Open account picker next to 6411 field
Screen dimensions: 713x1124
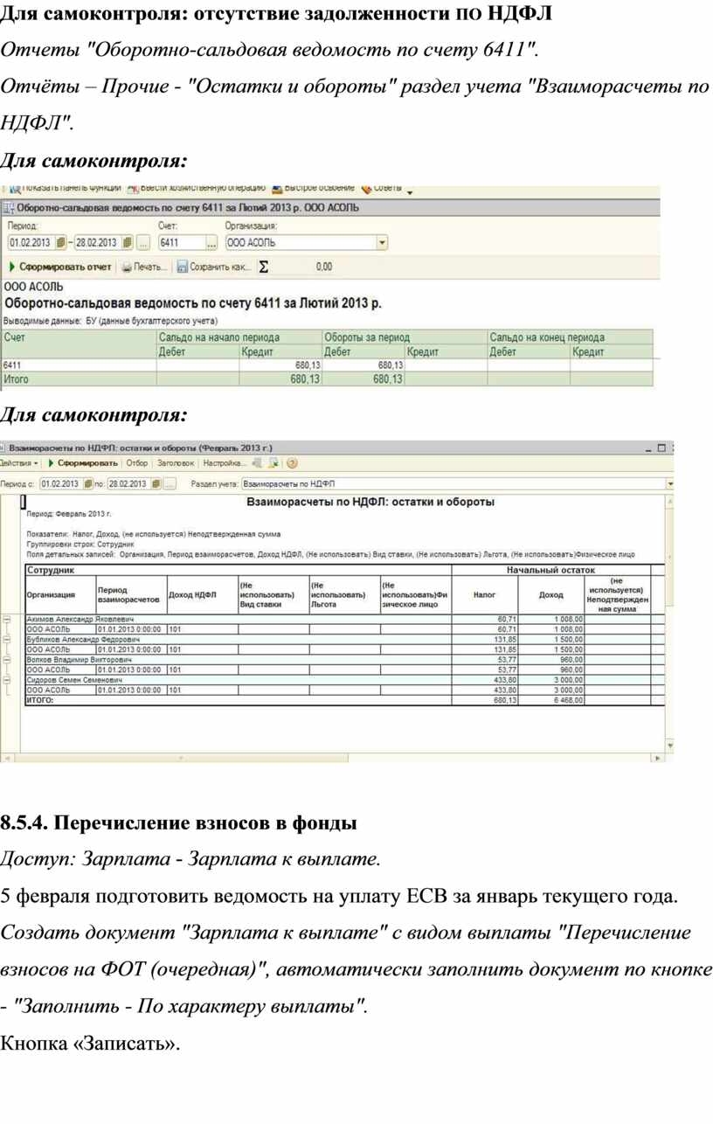tap(211, 242)
